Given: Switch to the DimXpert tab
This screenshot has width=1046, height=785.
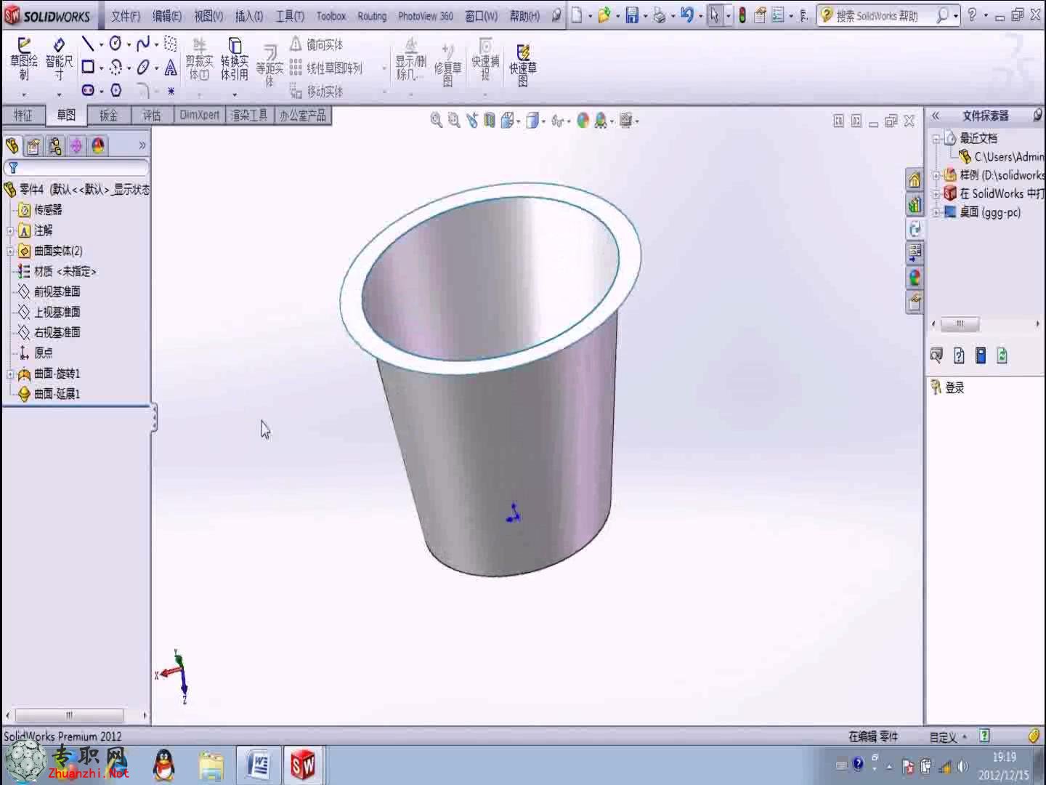Looking at the screenshot, I should tap(200, 115).
